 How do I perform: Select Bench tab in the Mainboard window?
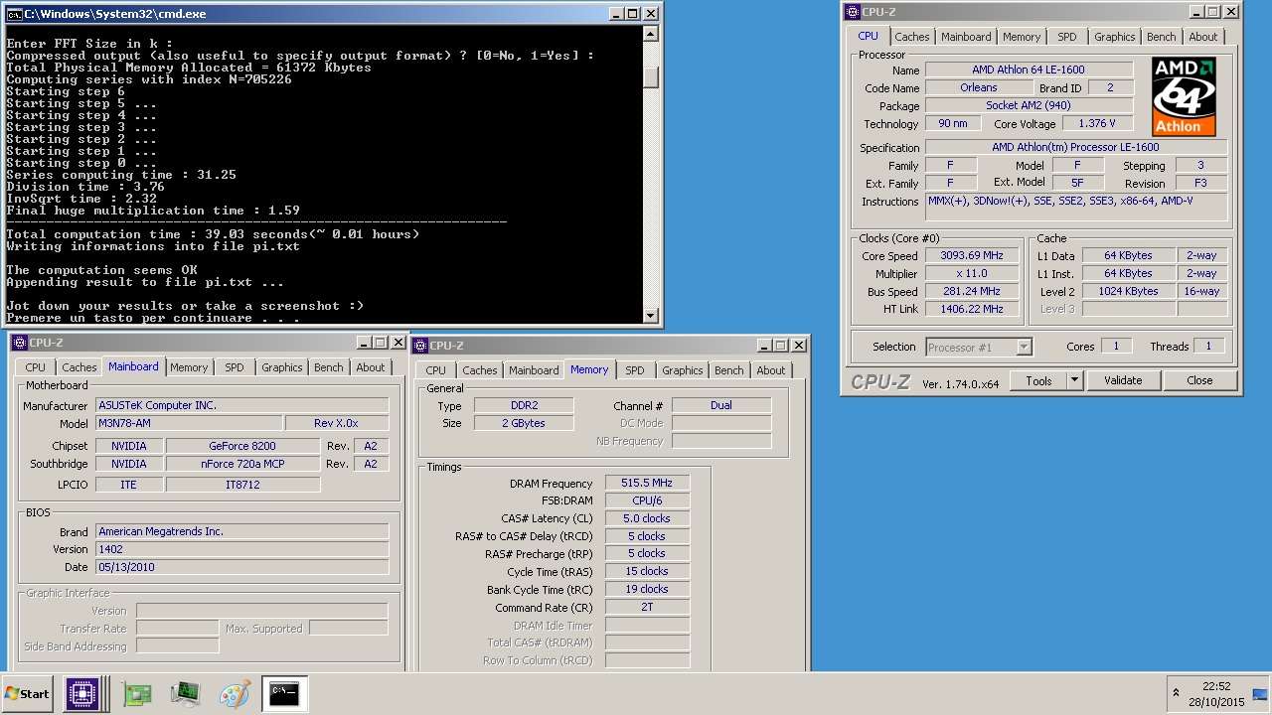pos(328,367)
